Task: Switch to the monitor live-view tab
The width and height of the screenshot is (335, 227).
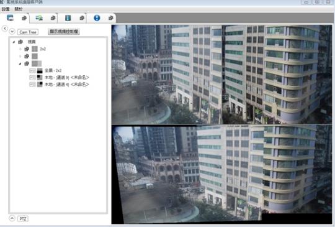Action: (x=10, y=18)
